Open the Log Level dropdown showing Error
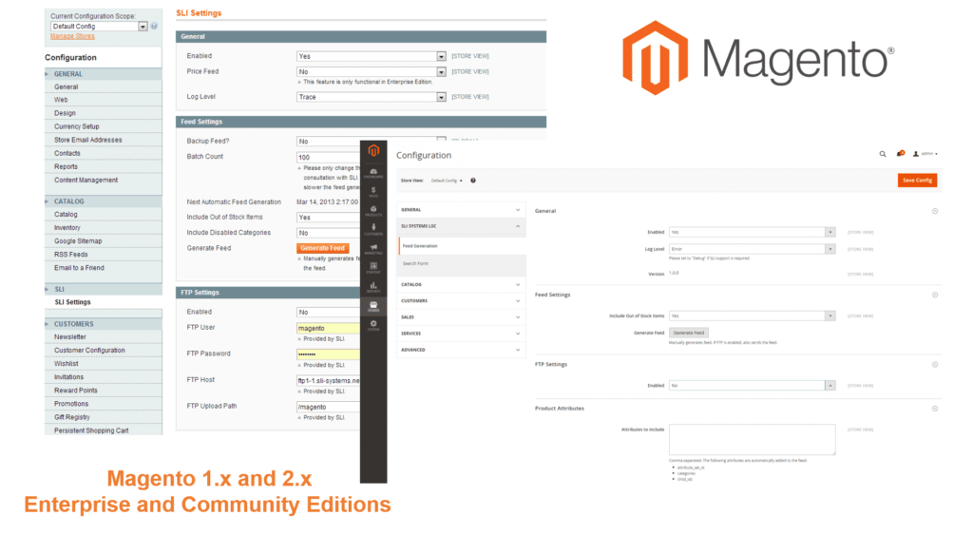This screenshot has height=554, width=973. [x=753, y=249]
